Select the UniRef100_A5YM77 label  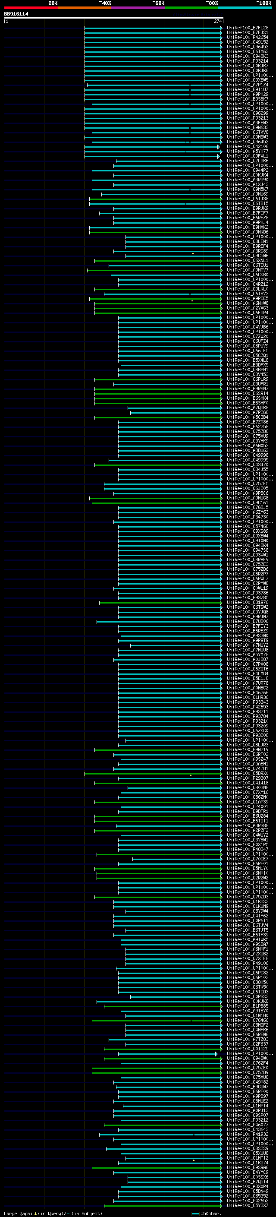[248, 151]
